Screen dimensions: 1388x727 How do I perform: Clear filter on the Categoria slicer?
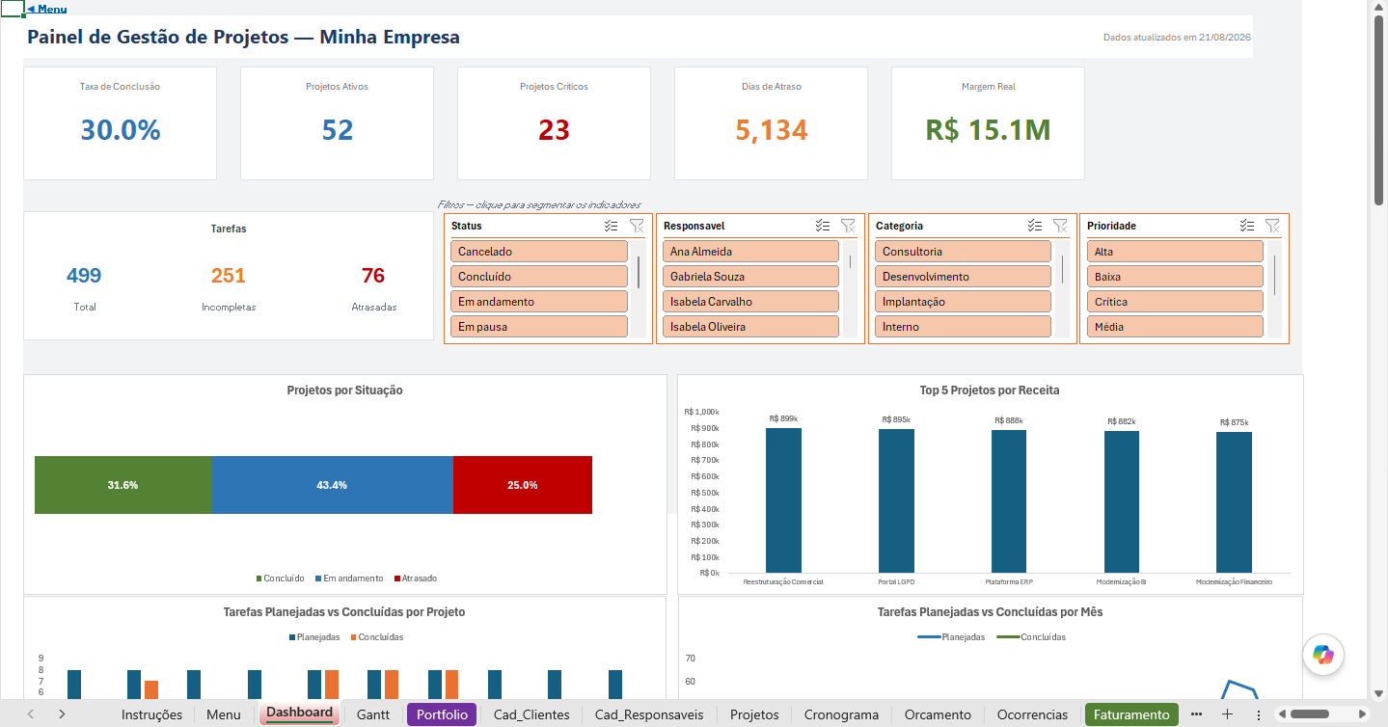1060,226
